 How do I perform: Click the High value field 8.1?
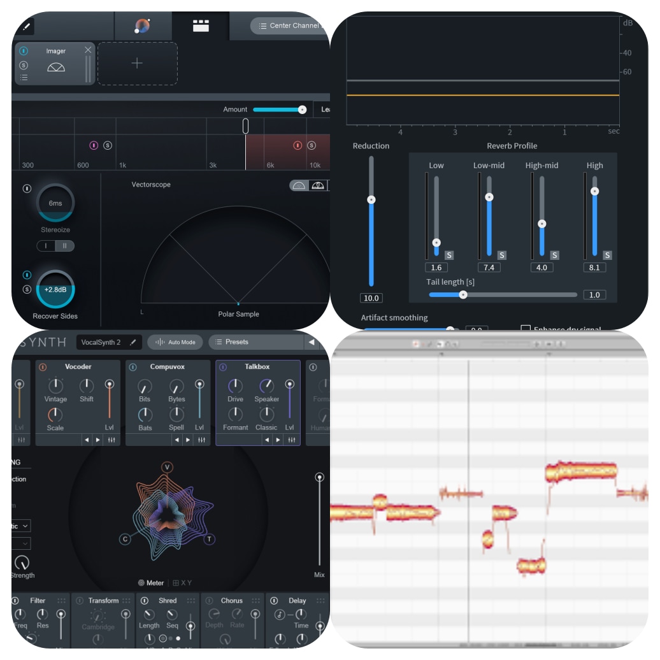[x=594, y=268]
